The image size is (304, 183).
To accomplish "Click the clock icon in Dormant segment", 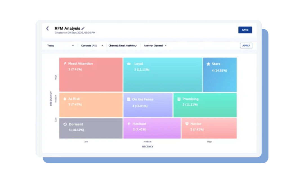I will [x=65, y=124].
